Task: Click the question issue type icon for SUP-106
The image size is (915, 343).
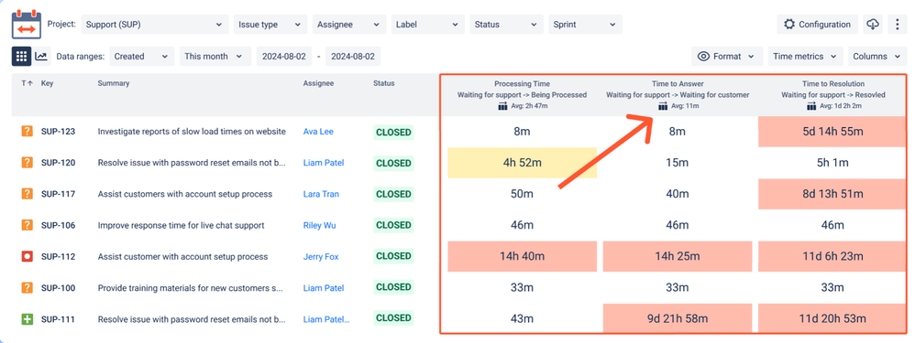Action: coord(27,225)
